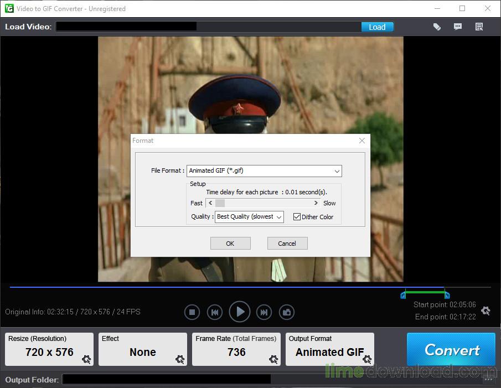Image resolution: width=501 pixels, height=388 pixels.
Task: Skip to previous frame icon
Action: coord(215,312)
